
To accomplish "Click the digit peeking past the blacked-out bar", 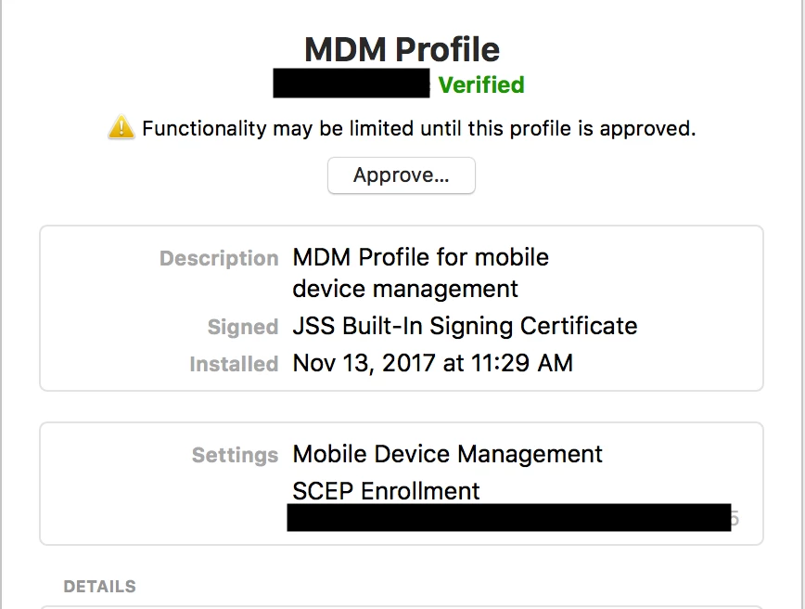I will coord(735,518).
